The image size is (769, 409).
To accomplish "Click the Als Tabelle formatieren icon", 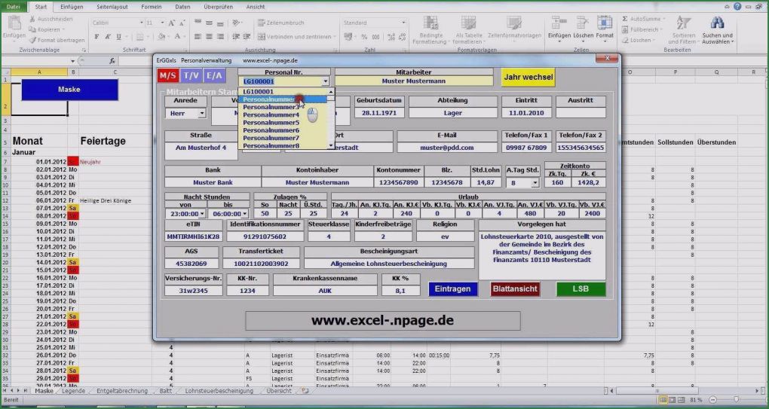I will pyautogui.click(x=468, y=23).
